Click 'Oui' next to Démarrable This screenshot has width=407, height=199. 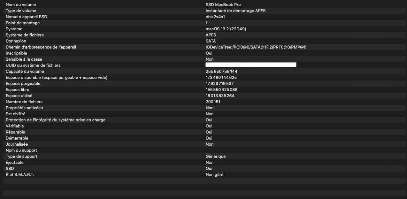(x=209, y=138)
